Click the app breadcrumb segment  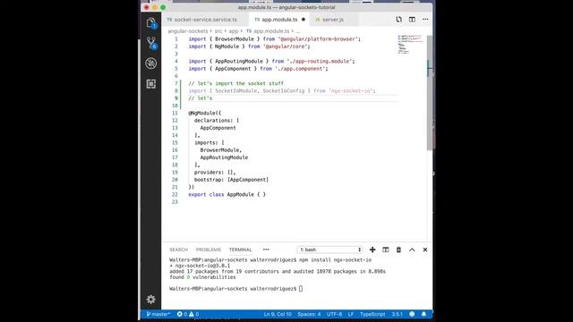234,31
